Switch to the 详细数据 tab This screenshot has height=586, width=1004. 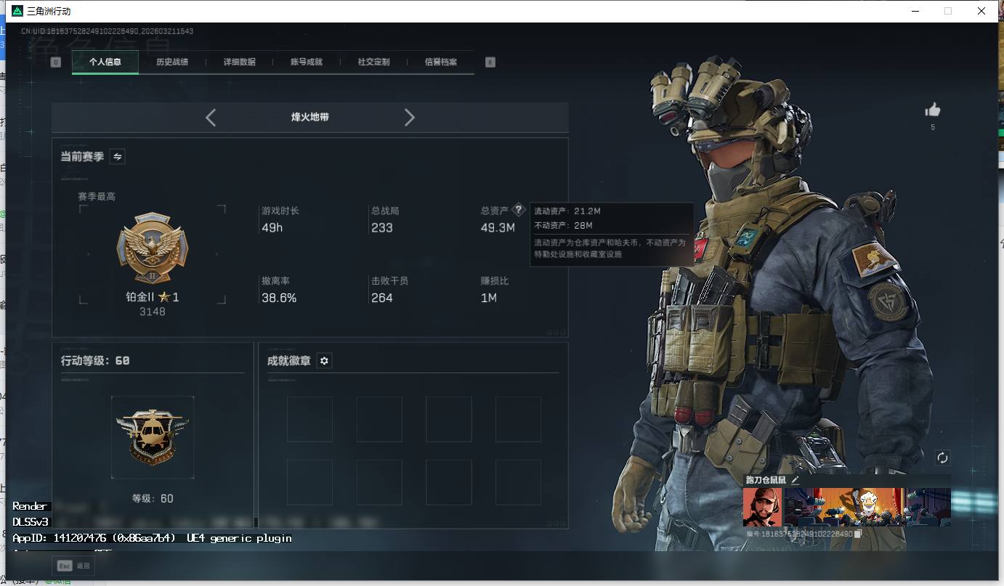coord(240,62)
